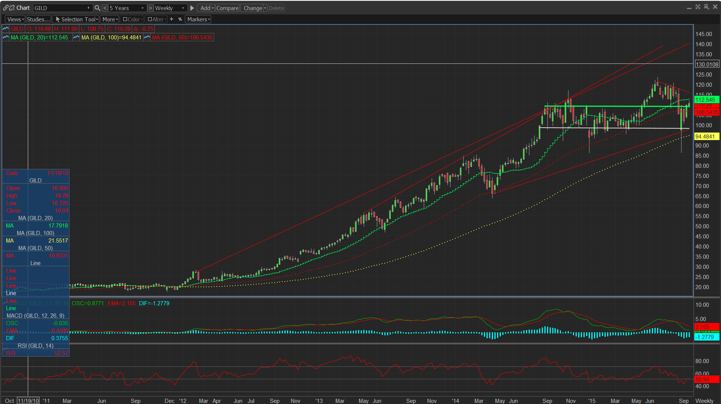This screenshot has height=404, width=721.
Task: Open the Views menu
Action: click(x=15, y=19)
